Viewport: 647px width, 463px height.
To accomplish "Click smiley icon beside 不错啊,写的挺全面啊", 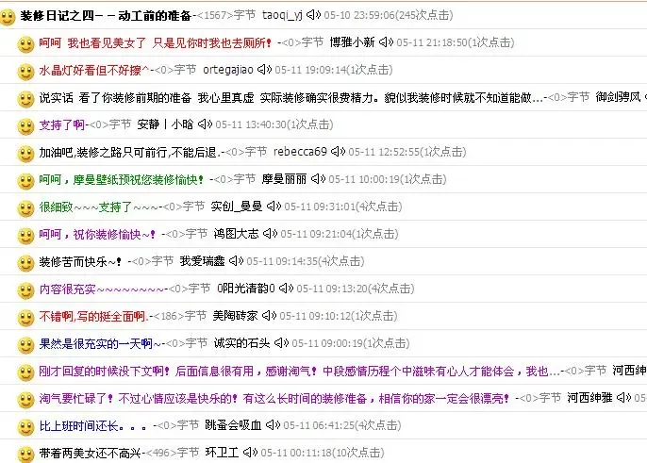I will (x=25, y=318).
